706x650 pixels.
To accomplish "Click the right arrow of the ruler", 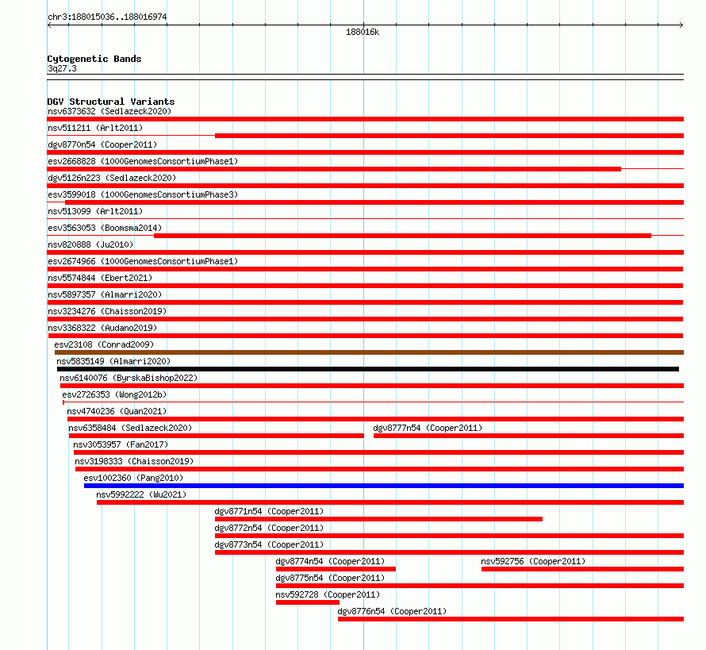I will 681,25.
